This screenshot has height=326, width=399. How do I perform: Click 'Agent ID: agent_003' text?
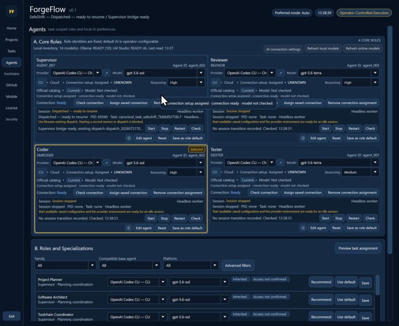click(x=189, y=155)
